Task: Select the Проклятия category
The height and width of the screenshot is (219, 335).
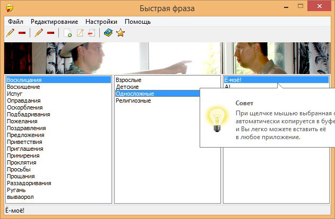Action: pos(59,162)
